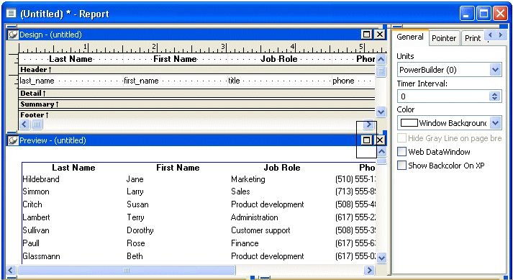Click Finance job role cell
The height and width of the screenshot is (280, 513).
tap(245, 243)
